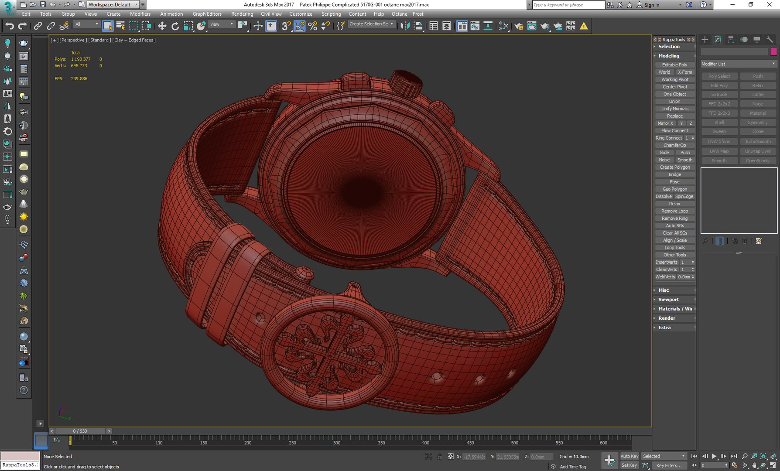Click the Editable Poly button
780x471 pixels.
[x=674, y=65]
